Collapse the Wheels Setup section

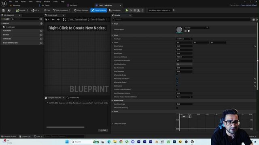(113, 100)
